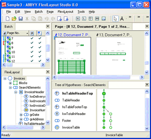
Task: Close the FlexiLayout panel
Action: [48, 72]
